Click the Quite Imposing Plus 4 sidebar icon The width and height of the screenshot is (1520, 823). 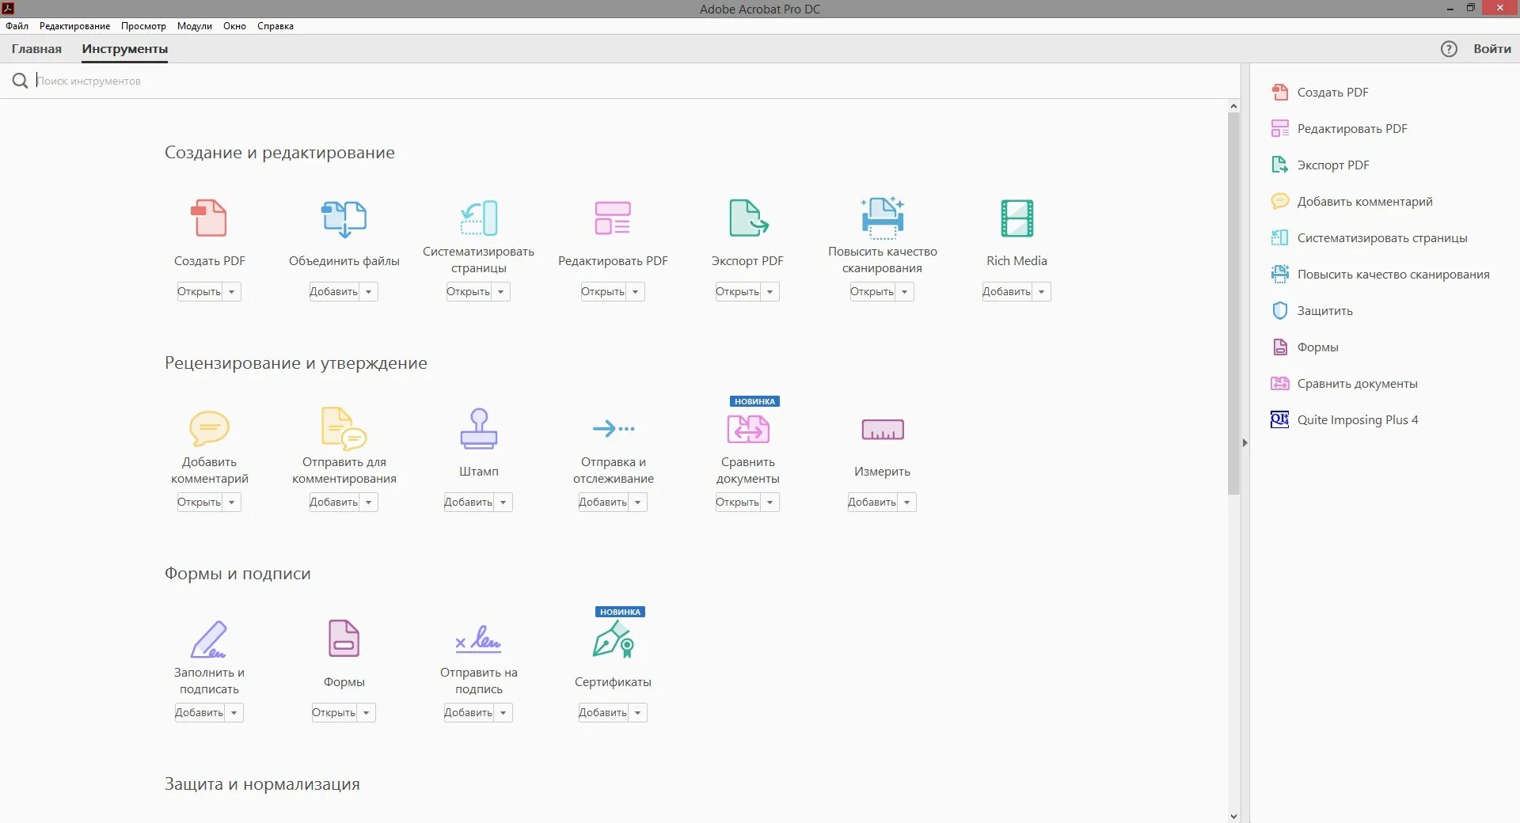point(1279,419)
